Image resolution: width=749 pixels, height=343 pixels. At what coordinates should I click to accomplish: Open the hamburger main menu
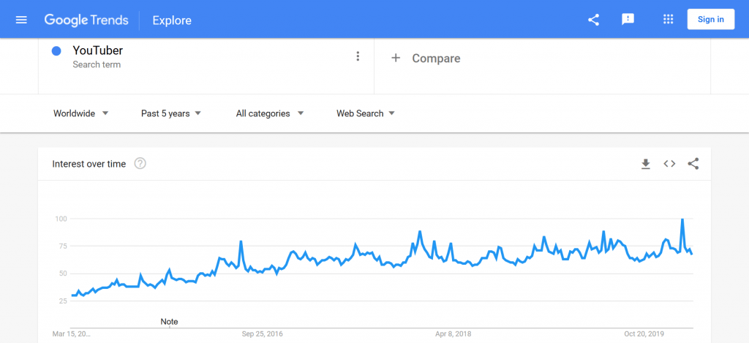[x=21, y=20]
